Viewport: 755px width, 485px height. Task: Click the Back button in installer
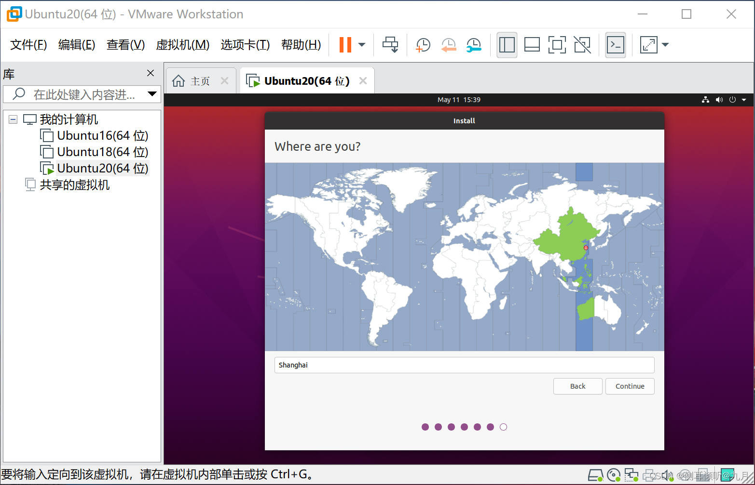[x=577, y=386]
